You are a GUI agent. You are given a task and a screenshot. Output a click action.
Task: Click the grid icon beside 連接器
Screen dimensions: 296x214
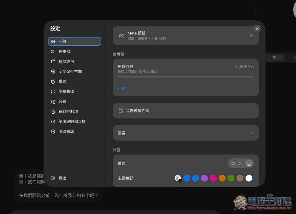point(53,51)
